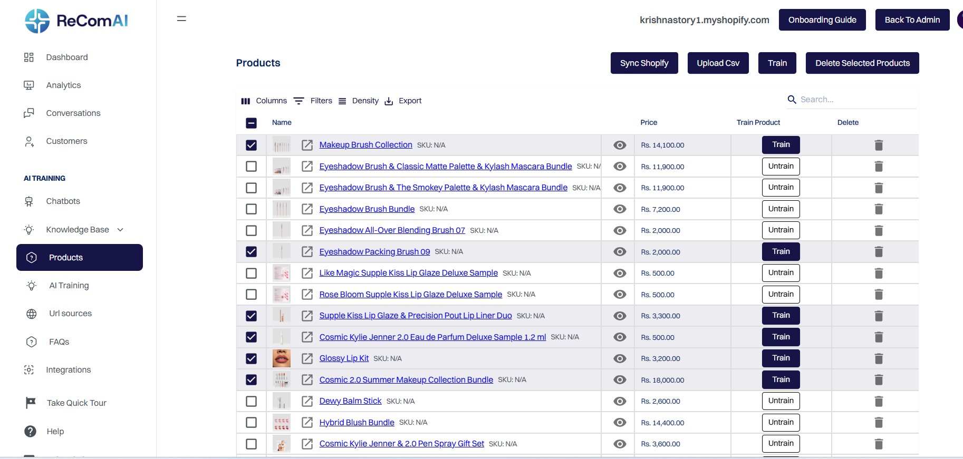Click the ReComAI logo
Image resolution: width=963 pixels, height=459 pixels.
76,21
